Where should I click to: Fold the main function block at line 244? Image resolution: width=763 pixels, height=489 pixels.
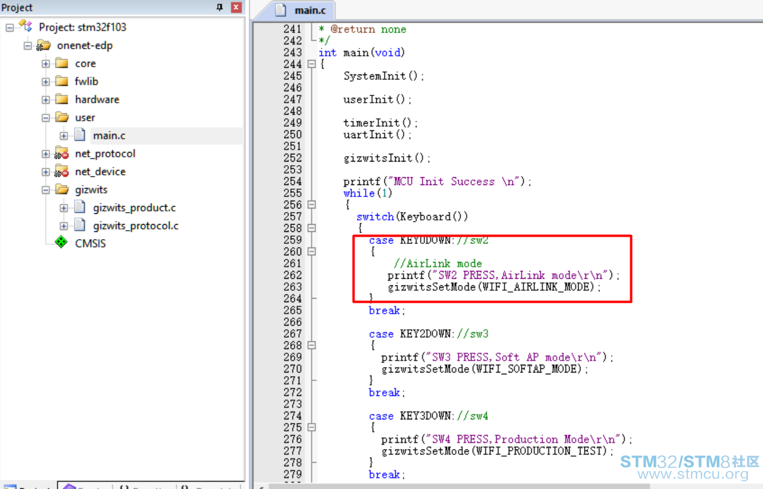click(311, 64)
